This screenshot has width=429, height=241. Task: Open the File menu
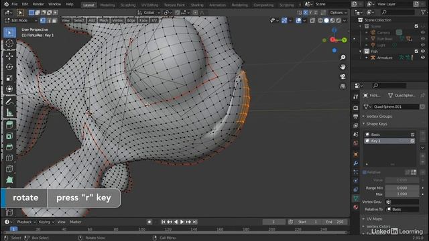[15, 4]
